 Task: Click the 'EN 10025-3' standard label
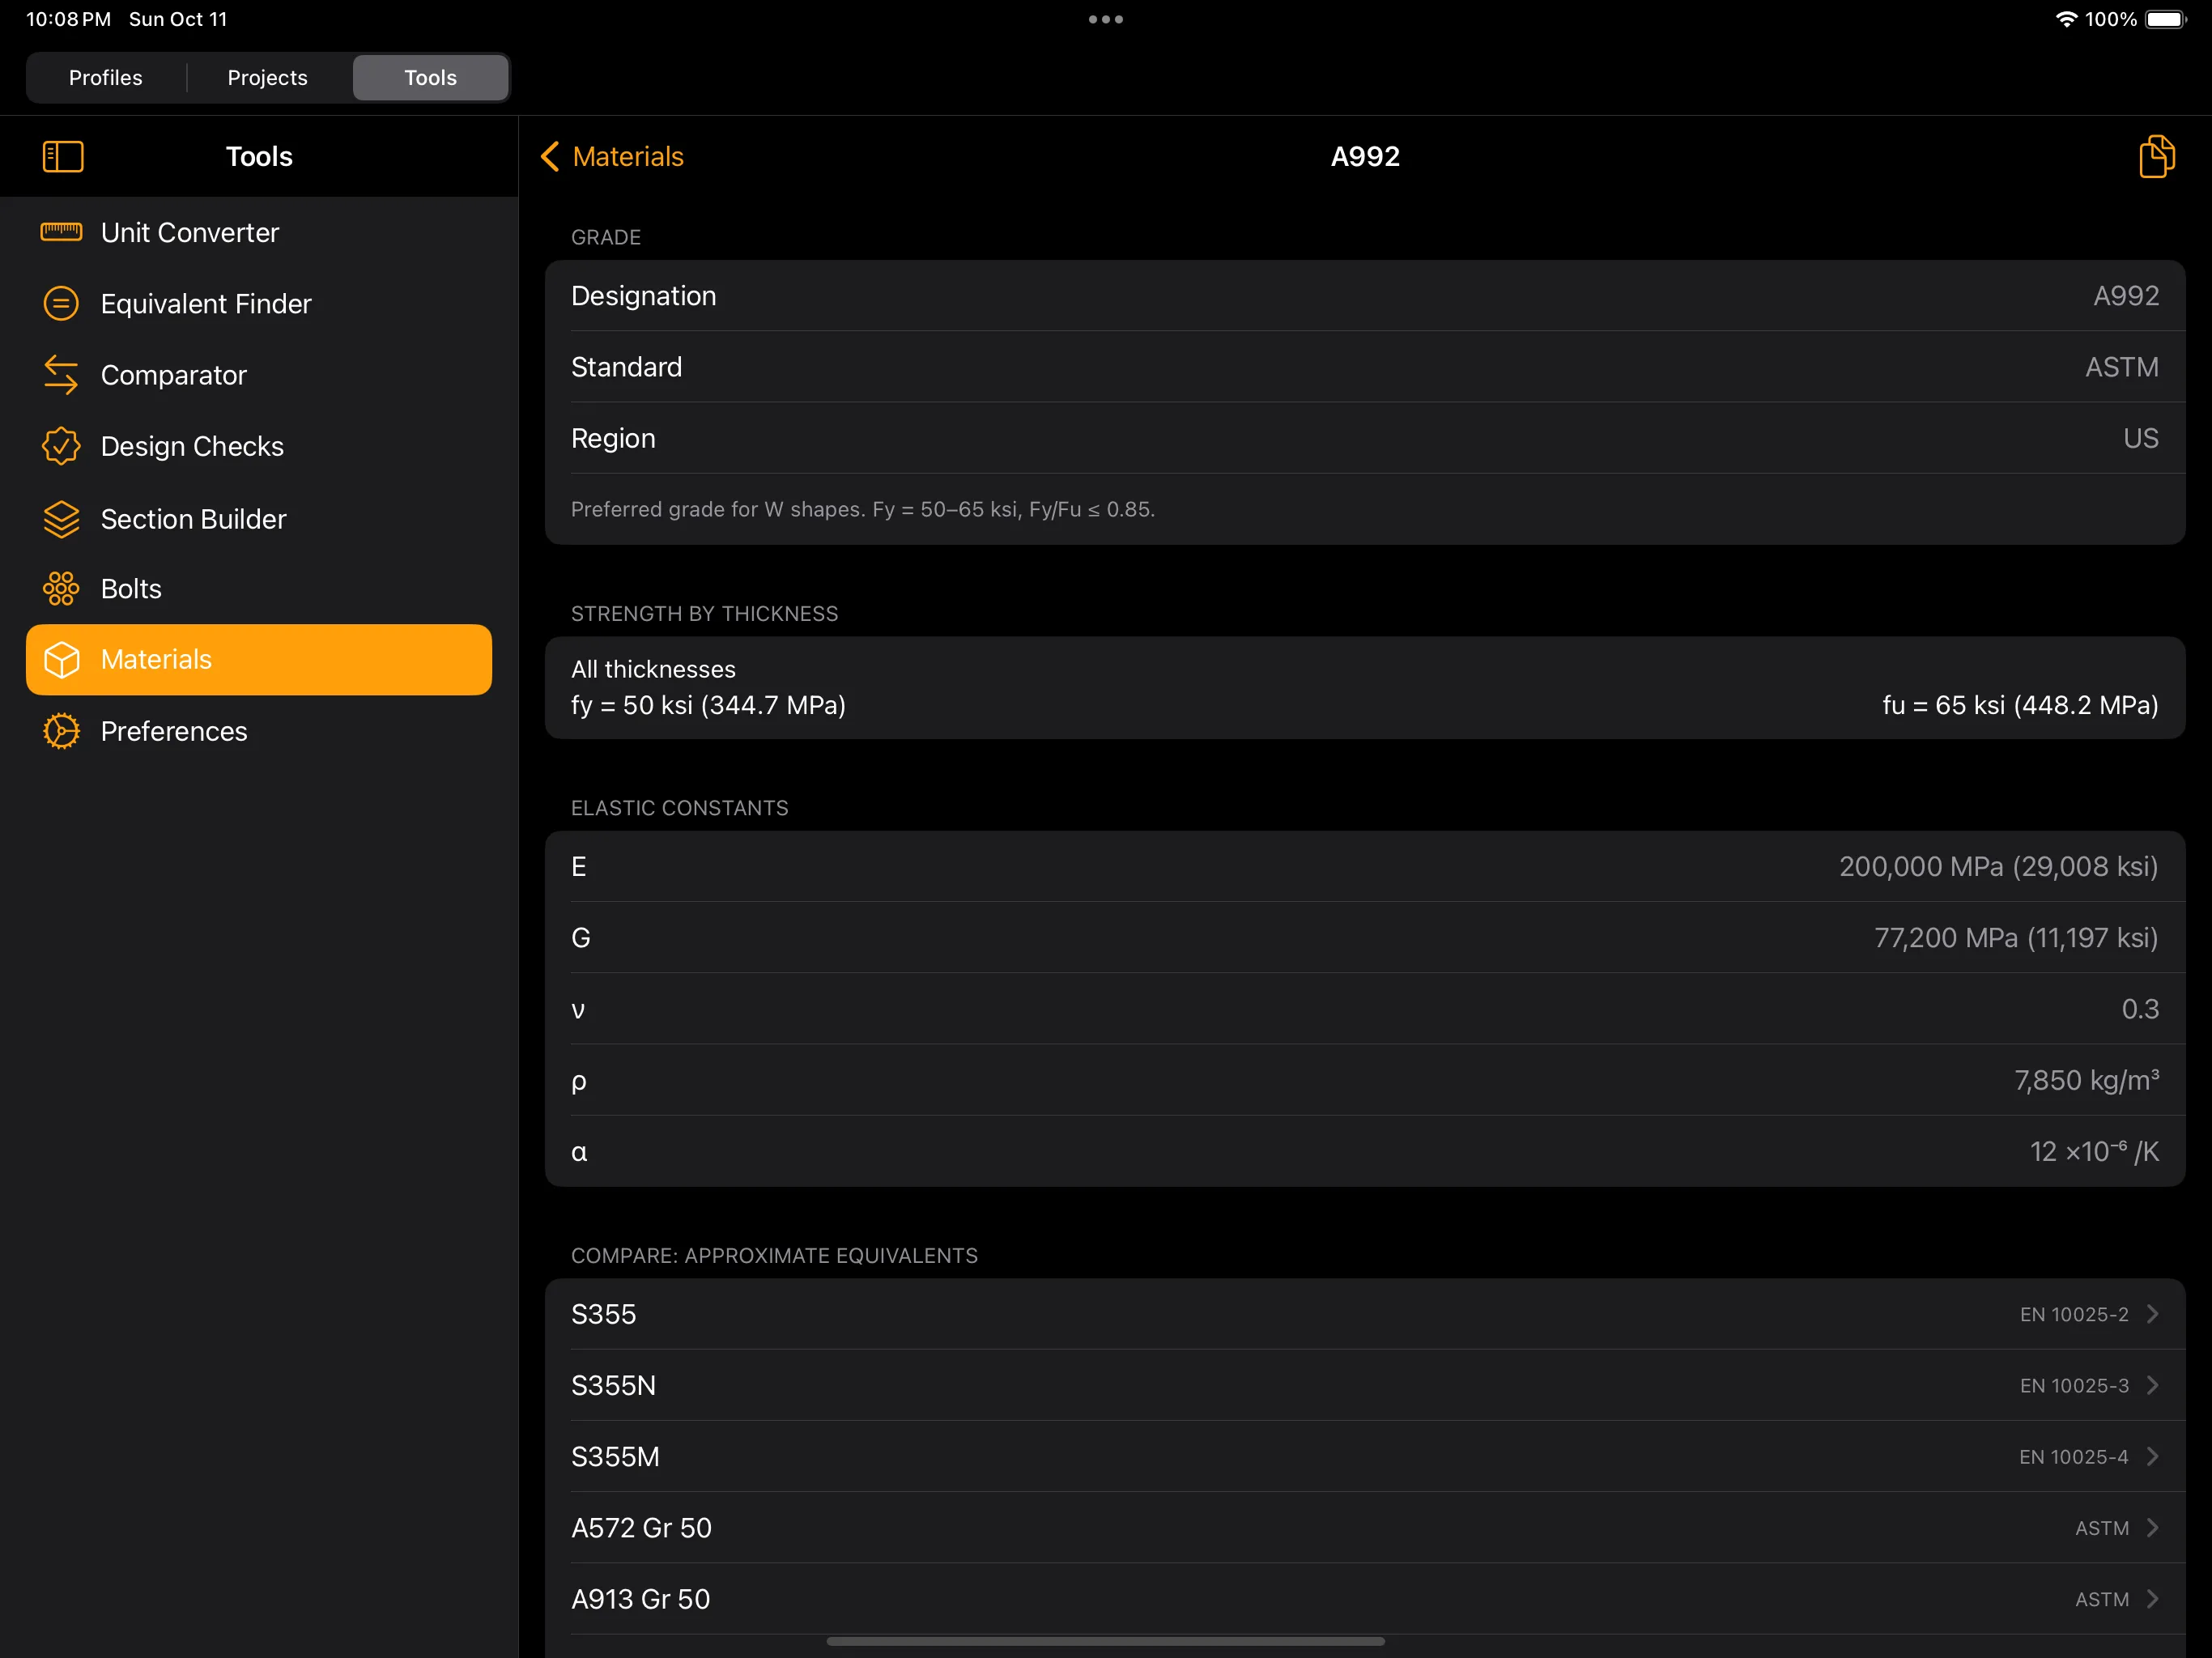[2074, 1385]
